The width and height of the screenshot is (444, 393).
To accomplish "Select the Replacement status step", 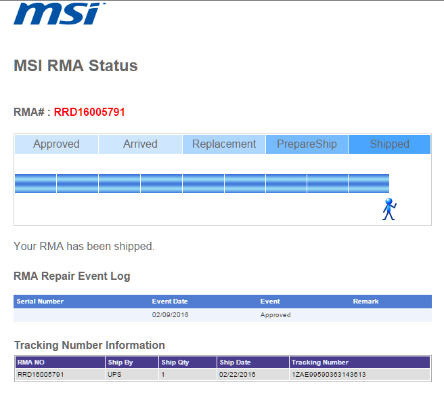I will (224, 144).
